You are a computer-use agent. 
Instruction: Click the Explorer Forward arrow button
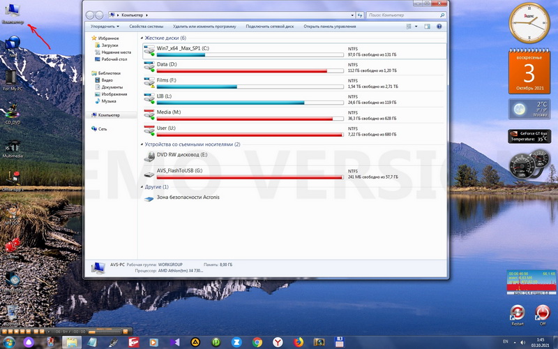[x=99, y=15]
